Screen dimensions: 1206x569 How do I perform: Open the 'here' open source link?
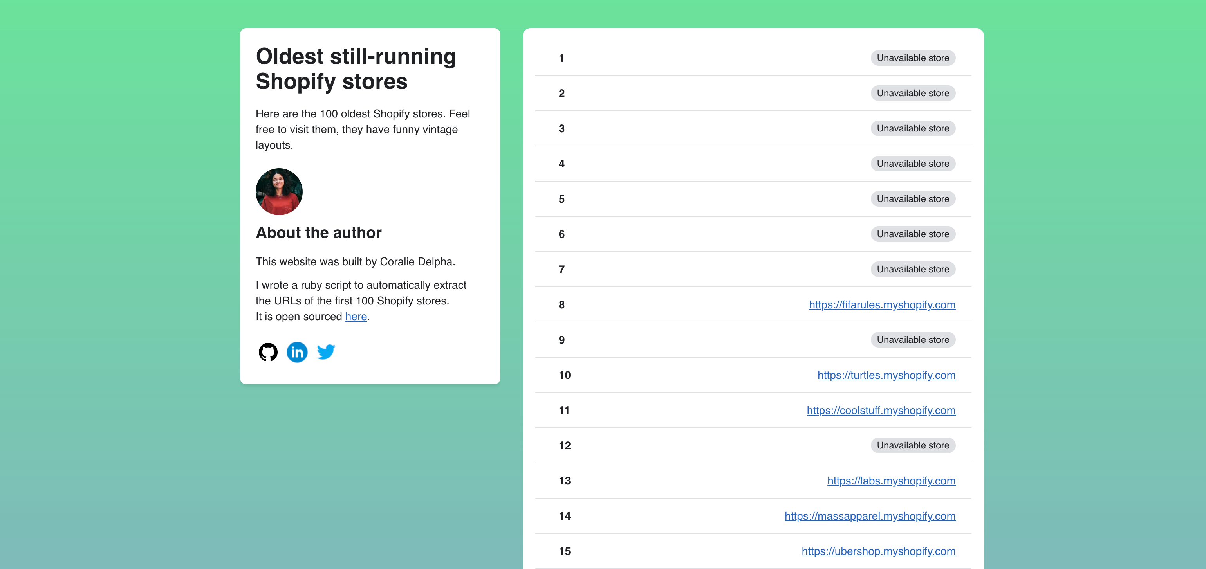coord(356,316)
